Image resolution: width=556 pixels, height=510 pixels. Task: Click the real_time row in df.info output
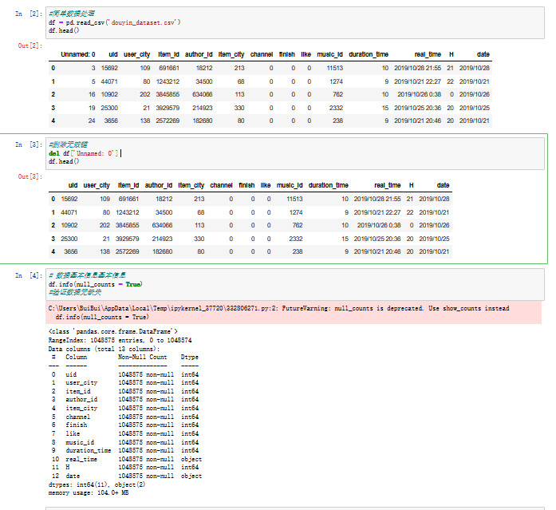127,459
